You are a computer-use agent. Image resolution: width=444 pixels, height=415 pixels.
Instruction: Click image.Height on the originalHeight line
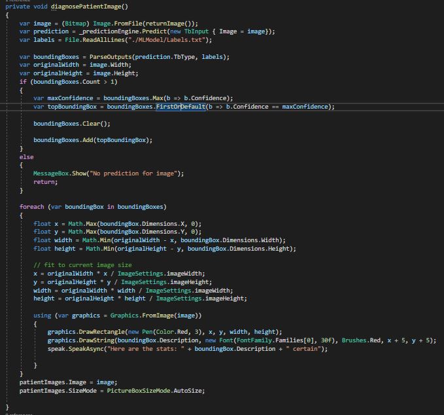(x=114, y=73)
